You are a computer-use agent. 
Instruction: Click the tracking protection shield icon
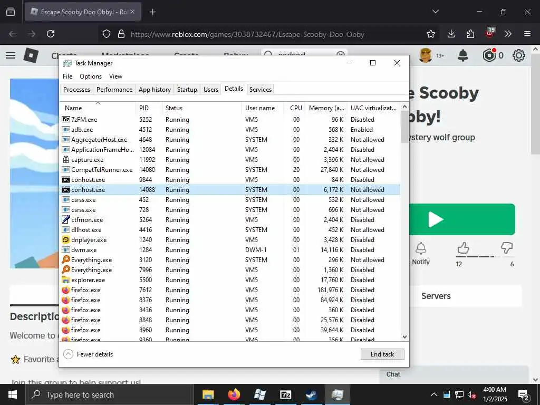click(x=107, y=34)
